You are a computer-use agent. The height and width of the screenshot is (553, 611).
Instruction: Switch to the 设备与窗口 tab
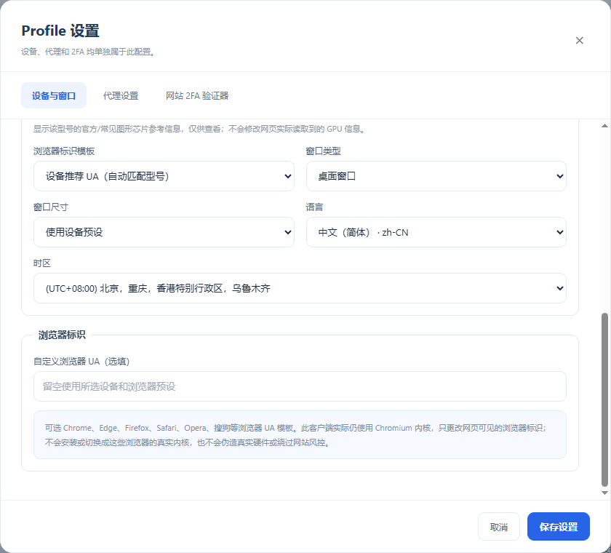[54, 95]
